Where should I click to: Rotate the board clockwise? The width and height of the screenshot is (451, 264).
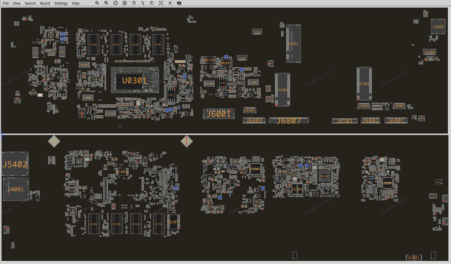click(x=152, y=3)
